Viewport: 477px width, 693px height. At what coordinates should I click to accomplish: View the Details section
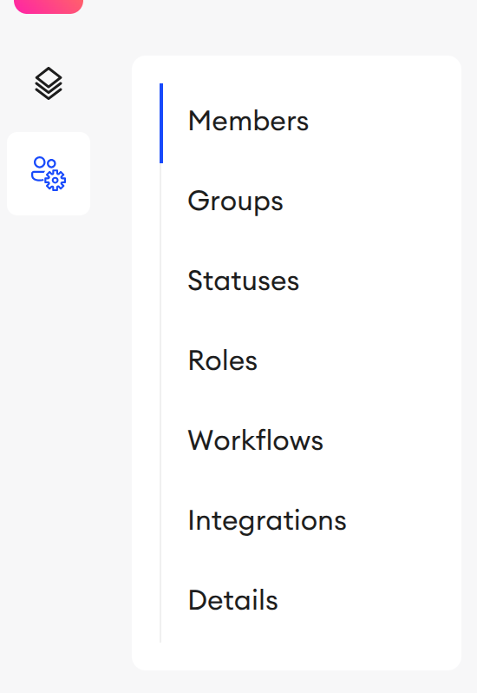[233, 601]
